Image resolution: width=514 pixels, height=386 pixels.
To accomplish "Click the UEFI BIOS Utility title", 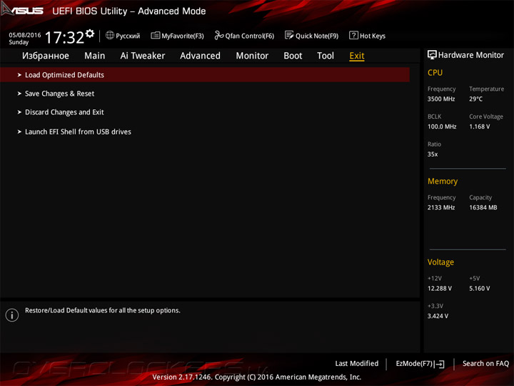I will coord(129,11).
